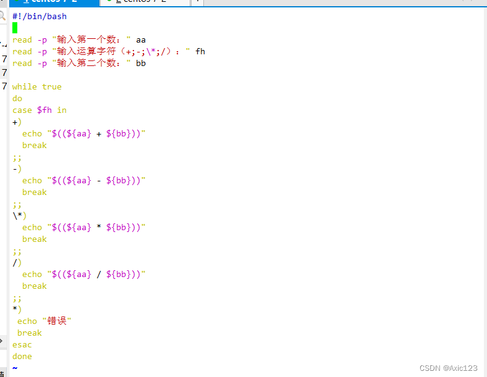Click the read line prompting 输入第一个数
Viewport: 487px width, 377px height.
[79, 39]
